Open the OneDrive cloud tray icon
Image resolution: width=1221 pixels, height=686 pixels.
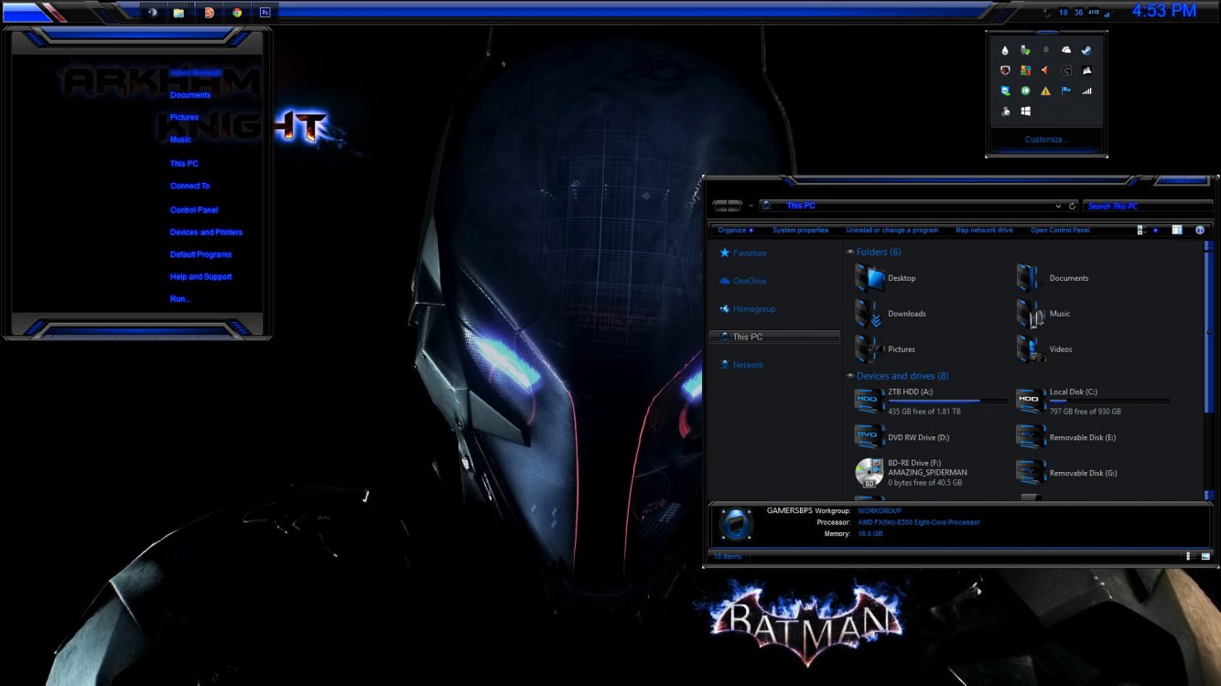(x=1066, y=50)
